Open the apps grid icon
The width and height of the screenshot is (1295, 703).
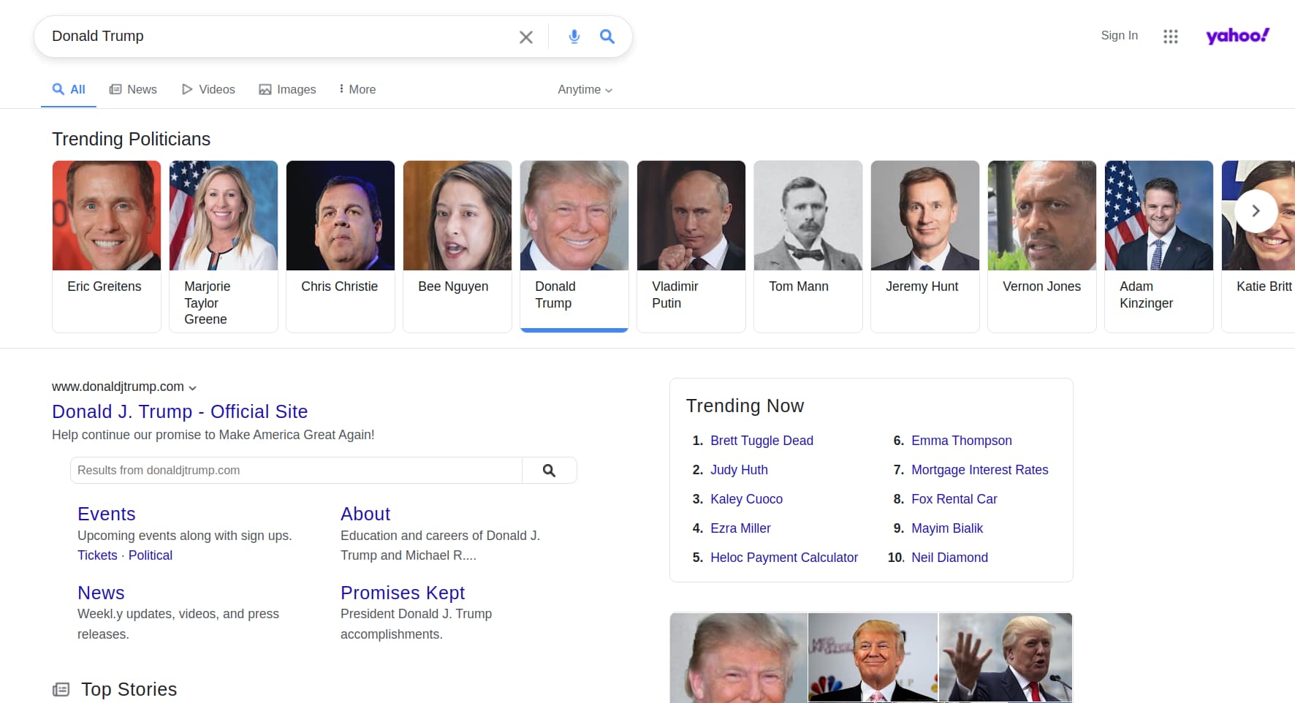1171,36
